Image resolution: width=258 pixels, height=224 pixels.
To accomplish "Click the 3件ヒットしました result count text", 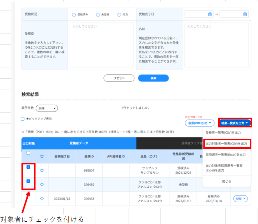I will [135, 108].
